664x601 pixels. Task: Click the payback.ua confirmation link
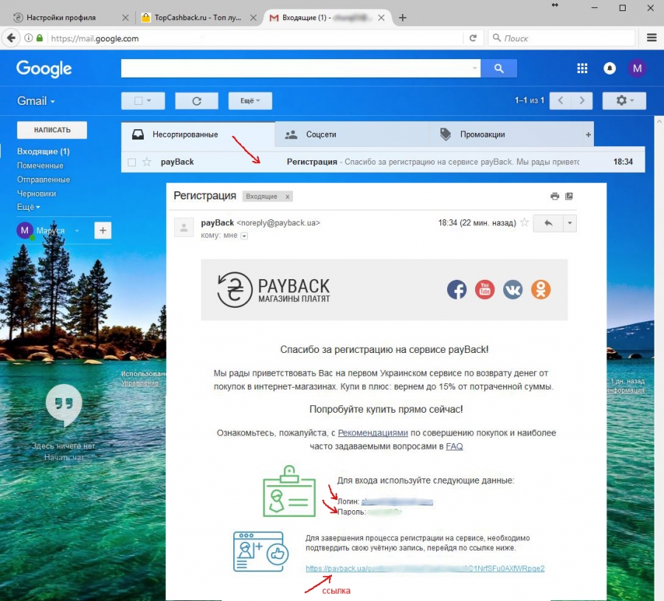[x=425, y=569]
